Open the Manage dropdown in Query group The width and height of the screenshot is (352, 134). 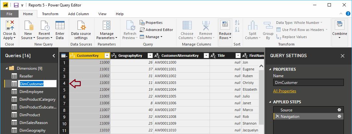click(x=151, y=37)
